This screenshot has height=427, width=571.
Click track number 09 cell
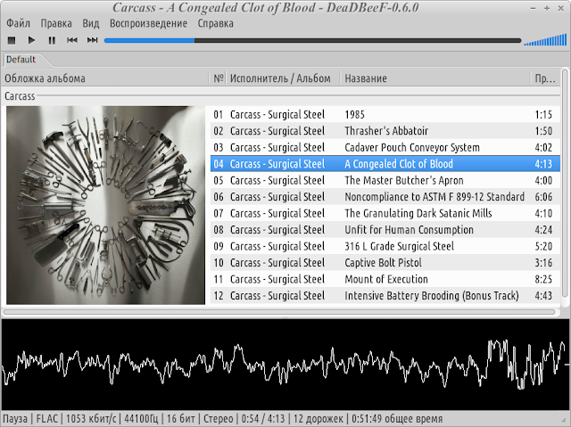[x=218, y=246]
